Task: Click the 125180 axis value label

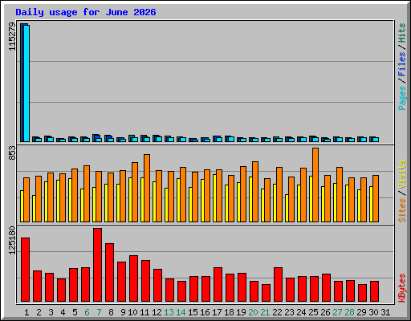Action: coord(12,241)
